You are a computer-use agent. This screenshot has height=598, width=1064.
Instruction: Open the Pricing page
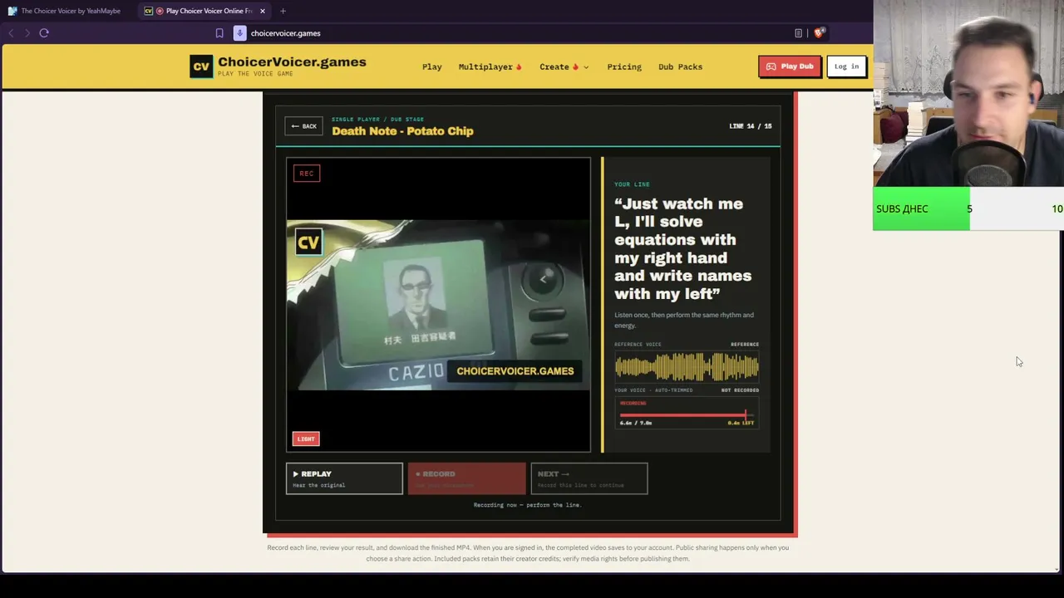[x=624, y=66]
